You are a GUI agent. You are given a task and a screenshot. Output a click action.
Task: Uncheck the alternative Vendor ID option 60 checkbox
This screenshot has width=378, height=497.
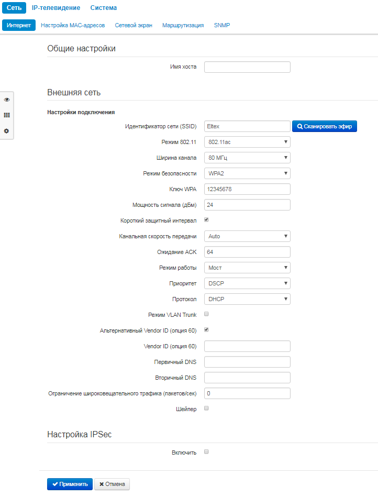click(206, 330)
